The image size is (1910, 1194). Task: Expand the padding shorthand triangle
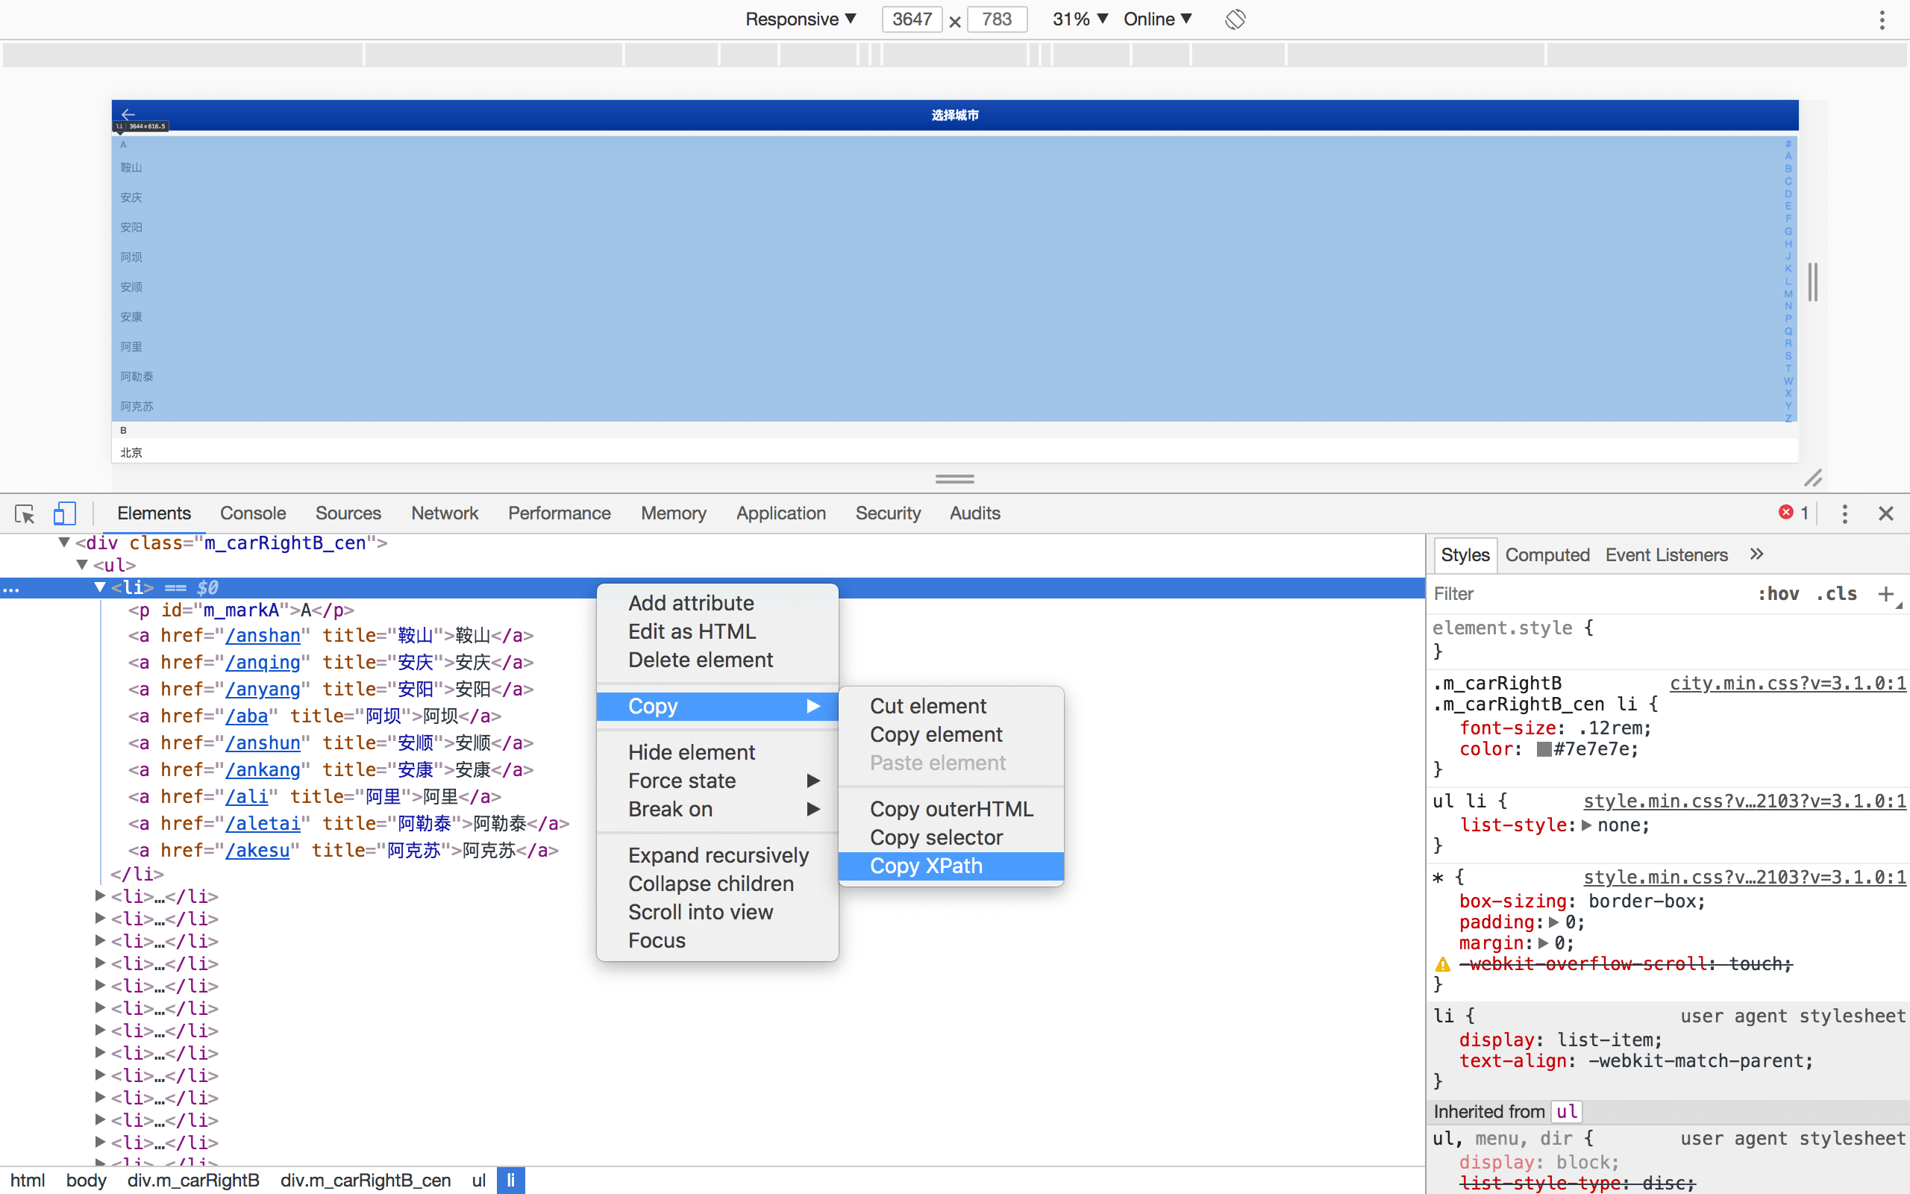tap(1553, 922)
